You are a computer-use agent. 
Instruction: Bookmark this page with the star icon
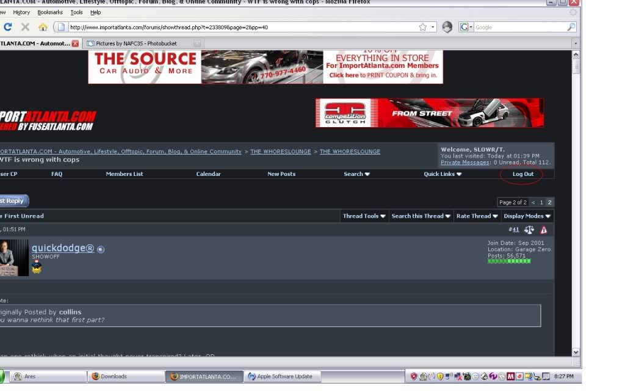click(x=422, y=27)
